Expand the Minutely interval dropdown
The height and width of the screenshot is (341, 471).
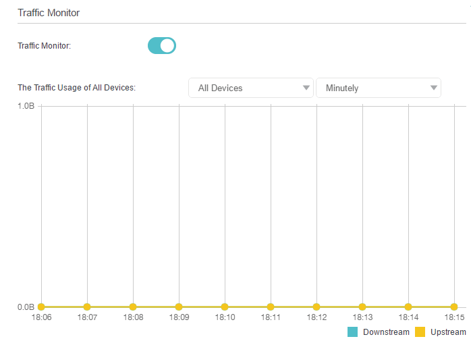click(x=378, y=88)
